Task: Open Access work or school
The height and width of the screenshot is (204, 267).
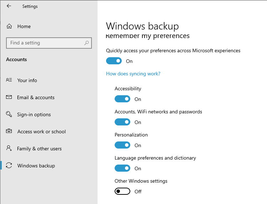Action: (x=49, y=131)
